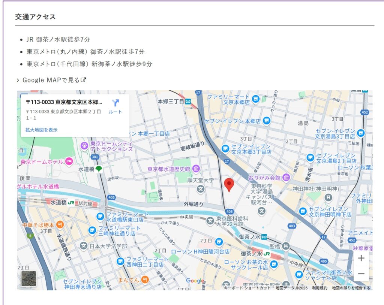Select the ファミリーマート 水道橋駅東口店 pin
This screenshot has height=305, width=384.
[100, 216]
